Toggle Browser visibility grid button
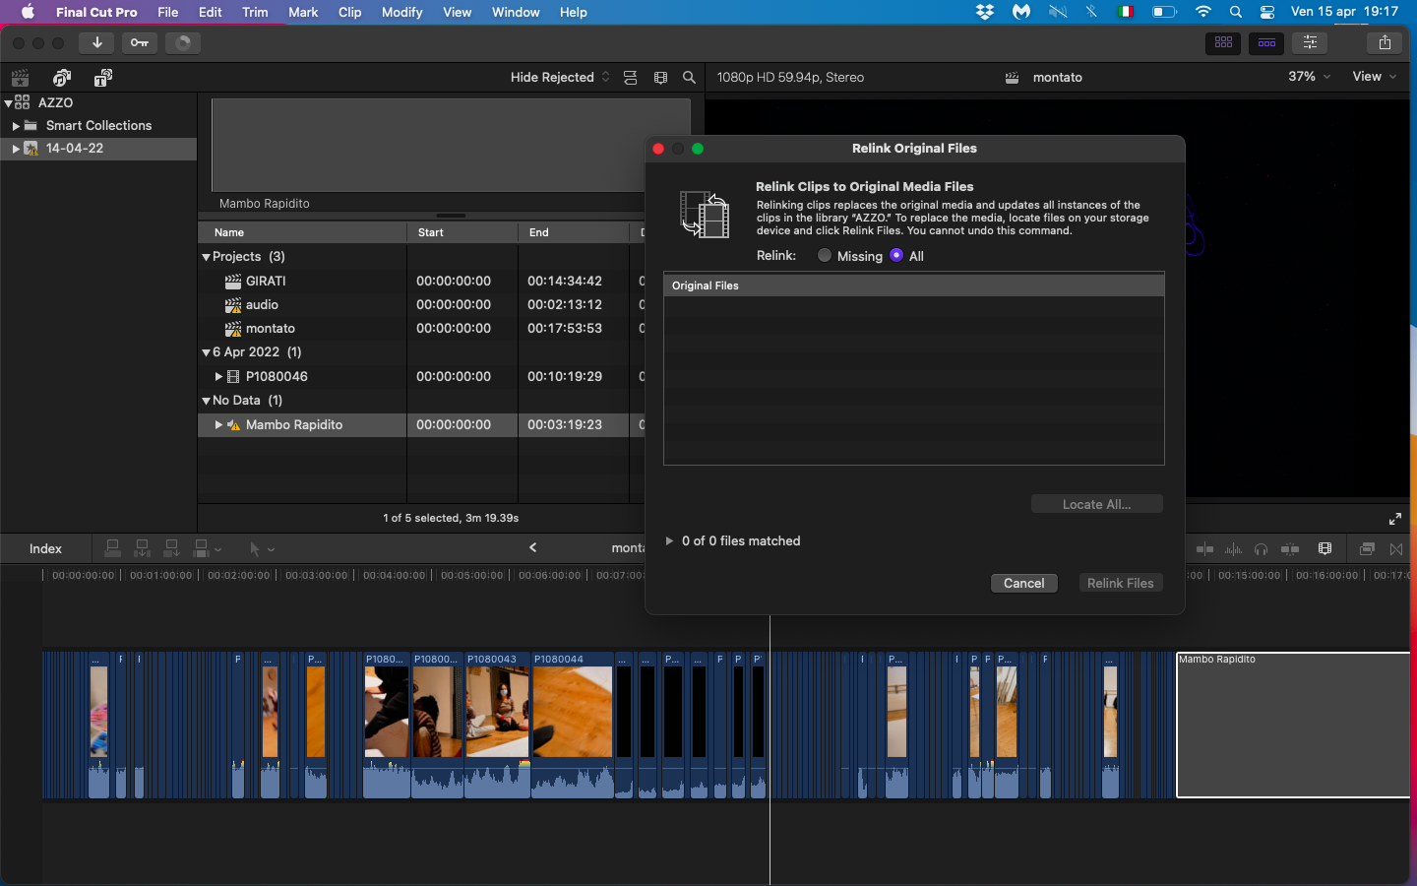 1223,42
